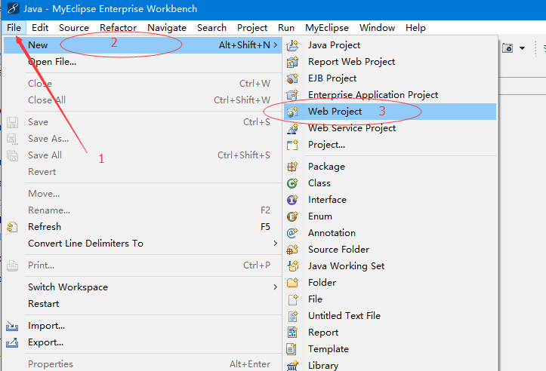Expand the New submenu arrow

pyautogui.click(x=276, y=44)
